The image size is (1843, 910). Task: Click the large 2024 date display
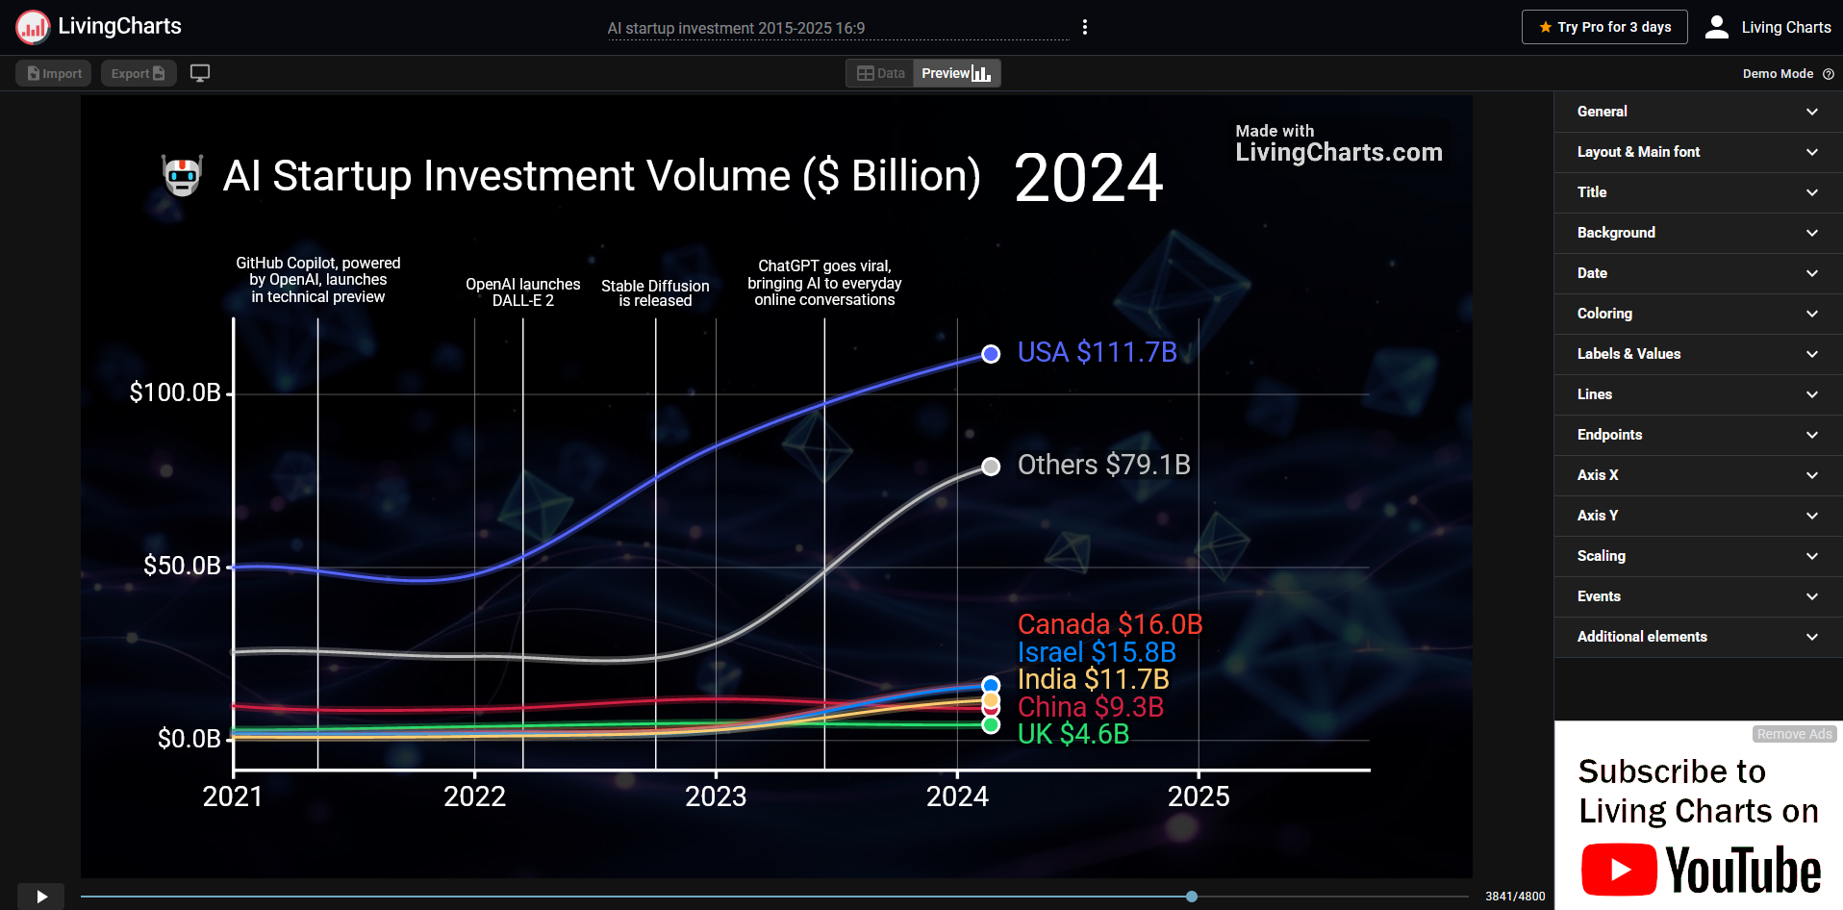(x=1089, y=178)
